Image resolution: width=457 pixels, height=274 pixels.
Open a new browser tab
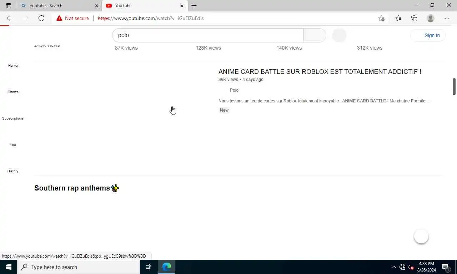tap(194, 6)
